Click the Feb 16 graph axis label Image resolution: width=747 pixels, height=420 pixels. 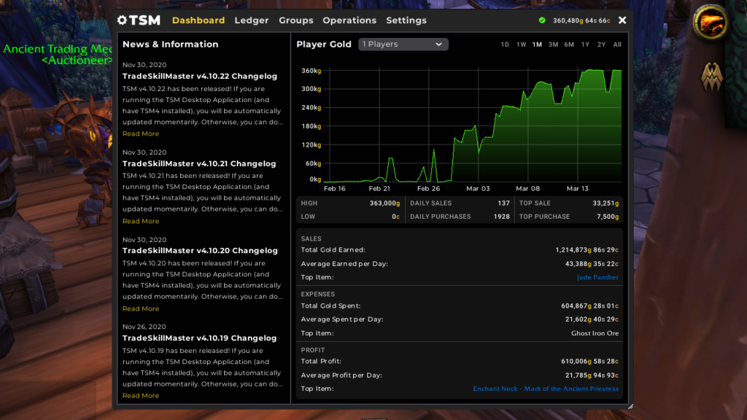(334, 189)
